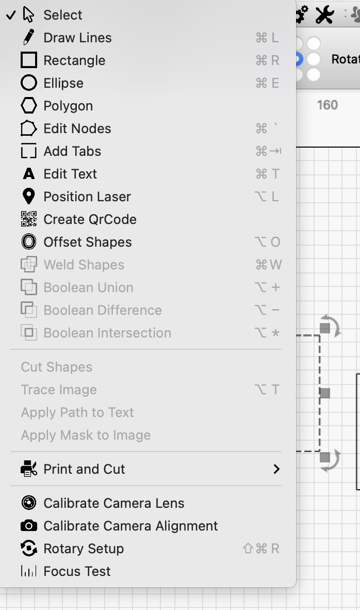360x610 pixels.
Task: Choose the top-right anchor radio button
Action: [314, 43]
